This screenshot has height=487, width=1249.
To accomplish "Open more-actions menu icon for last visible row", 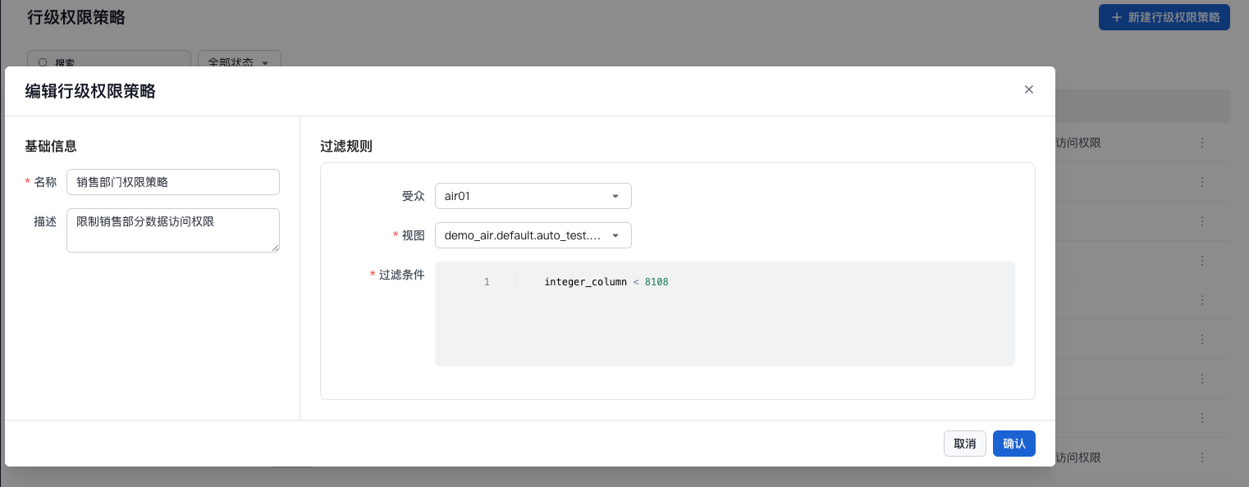I will pos(1202,457).
